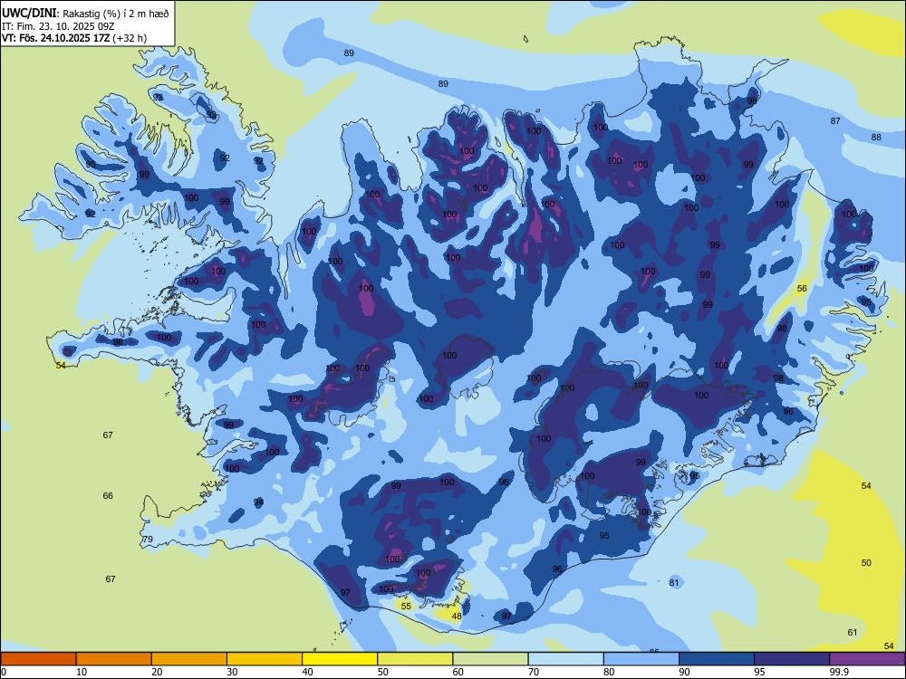906x679 pixels.
Task: Click the '81' humidity value offshore
Action: point(674,582)
